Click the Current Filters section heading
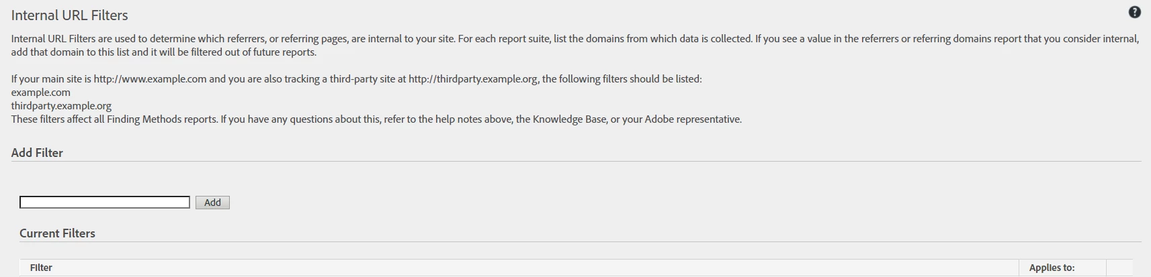This screenshot has height=277, width=1151. pyautogui.click(x=57, y=233)
